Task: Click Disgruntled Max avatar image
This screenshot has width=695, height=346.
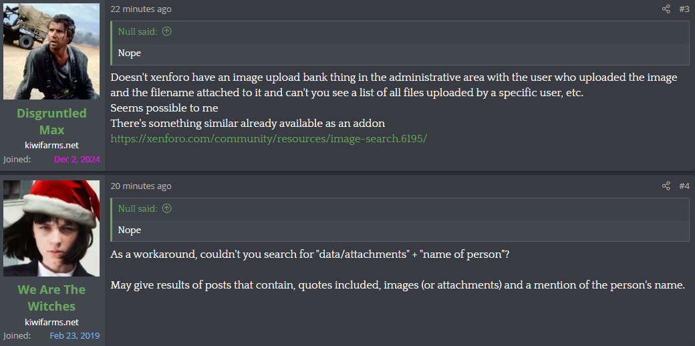Action: pyautogui.click(x=51, y=51)
